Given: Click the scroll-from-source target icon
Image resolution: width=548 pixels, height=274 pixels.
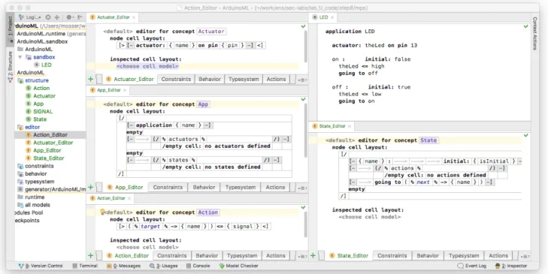Looking at the screenshot, I should pos(48,17).
